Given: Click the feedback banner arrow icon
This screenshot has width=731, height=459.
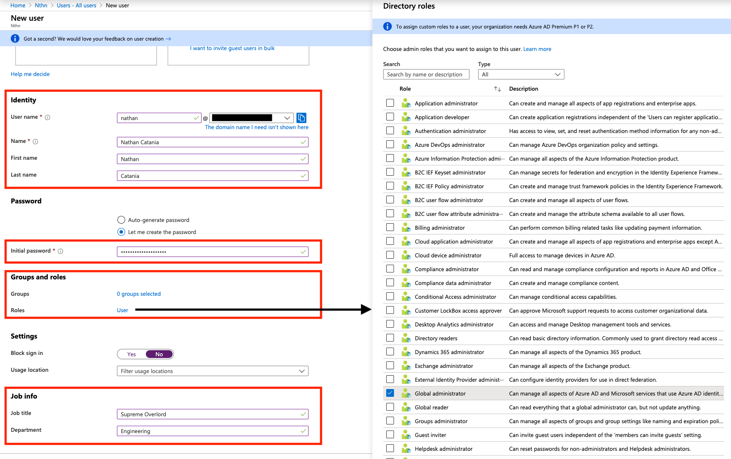Looking at the screenshot, I should [168, 39].
